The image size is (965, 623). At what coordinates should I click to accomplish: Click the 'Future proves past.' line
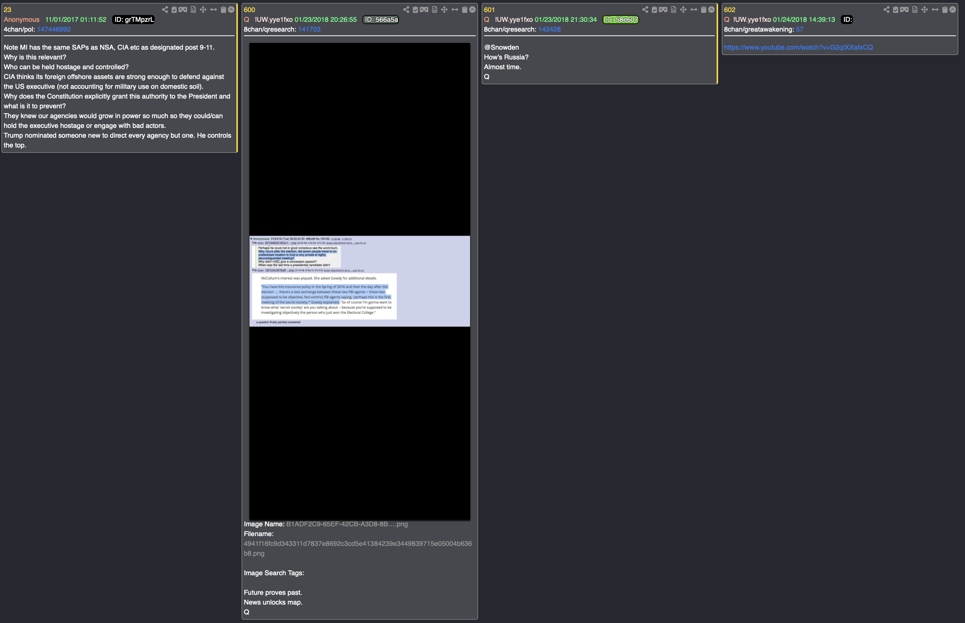pyautogui.click(x=273, y=592)
